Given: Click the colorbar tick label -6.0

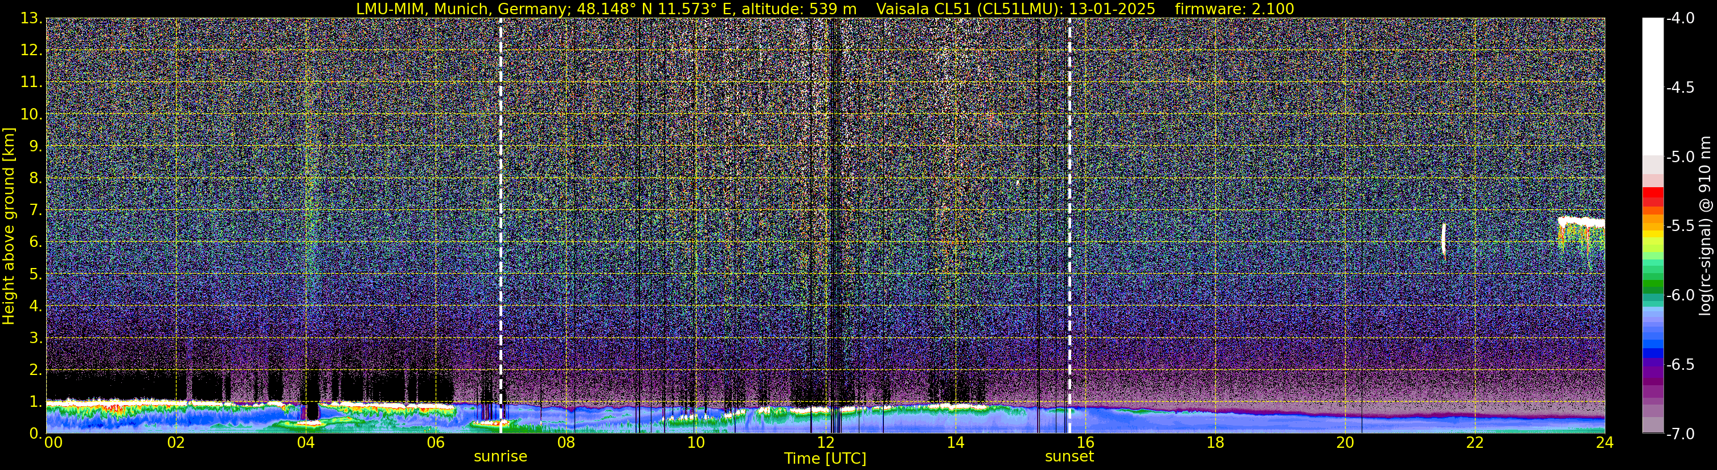Looking at the screenshot, I should pos(1679,295).
